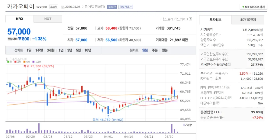Click the 최고 73,300 (02/26) chart marker

39,66
